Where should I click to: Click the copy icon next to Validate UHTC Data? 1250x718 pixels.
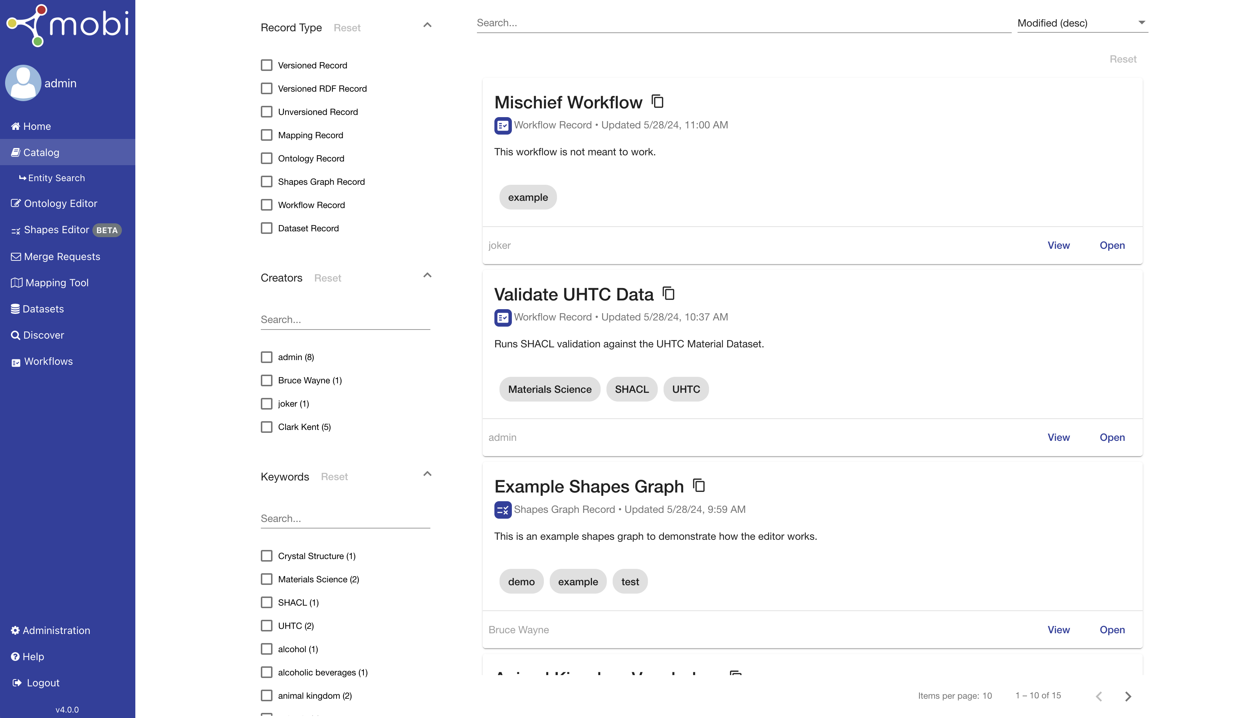[x=668, y=294]
